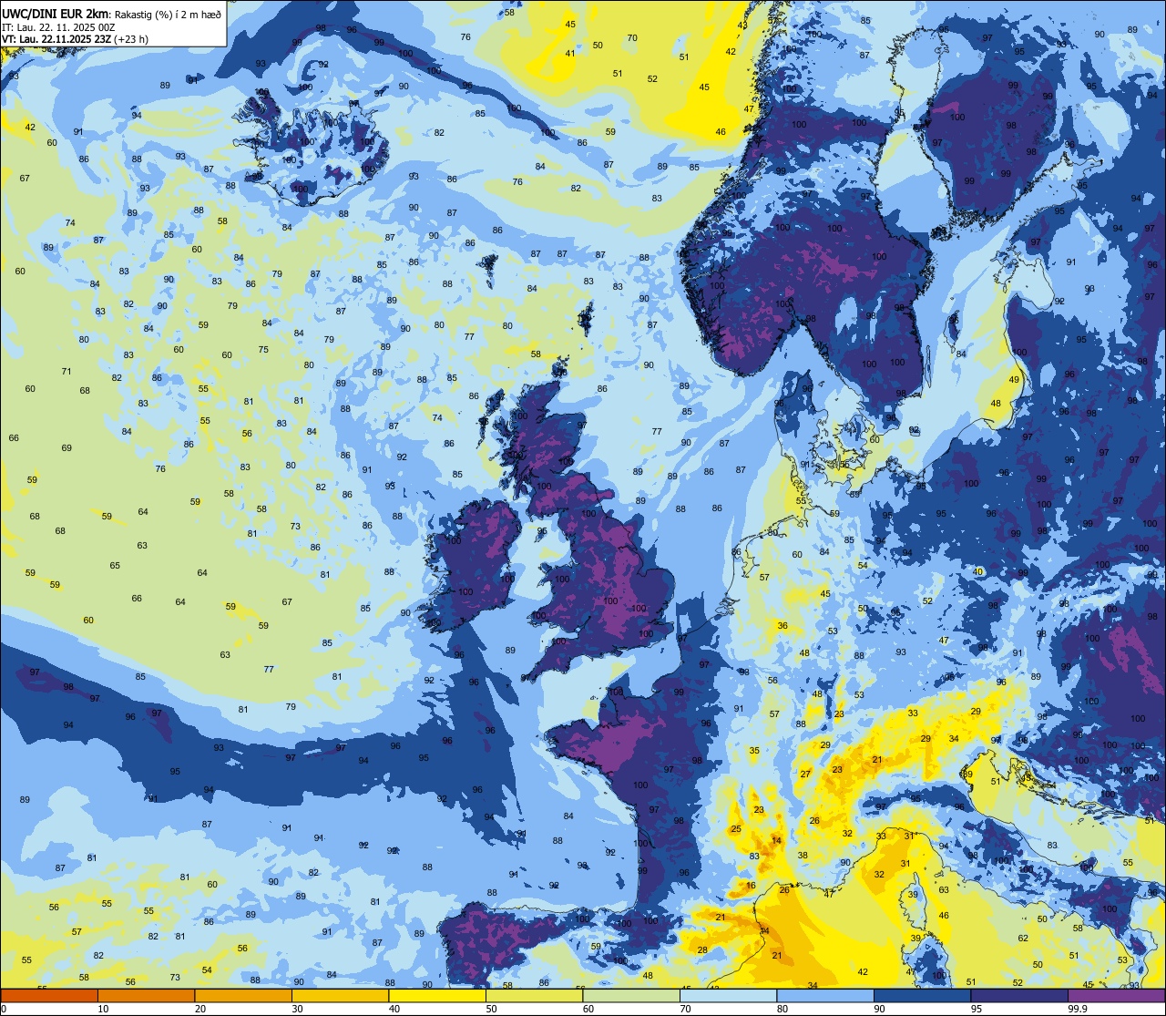Click the 30–40% golden legend swatch
This screenshot has height=1016, width=1166.
point(340,995)
